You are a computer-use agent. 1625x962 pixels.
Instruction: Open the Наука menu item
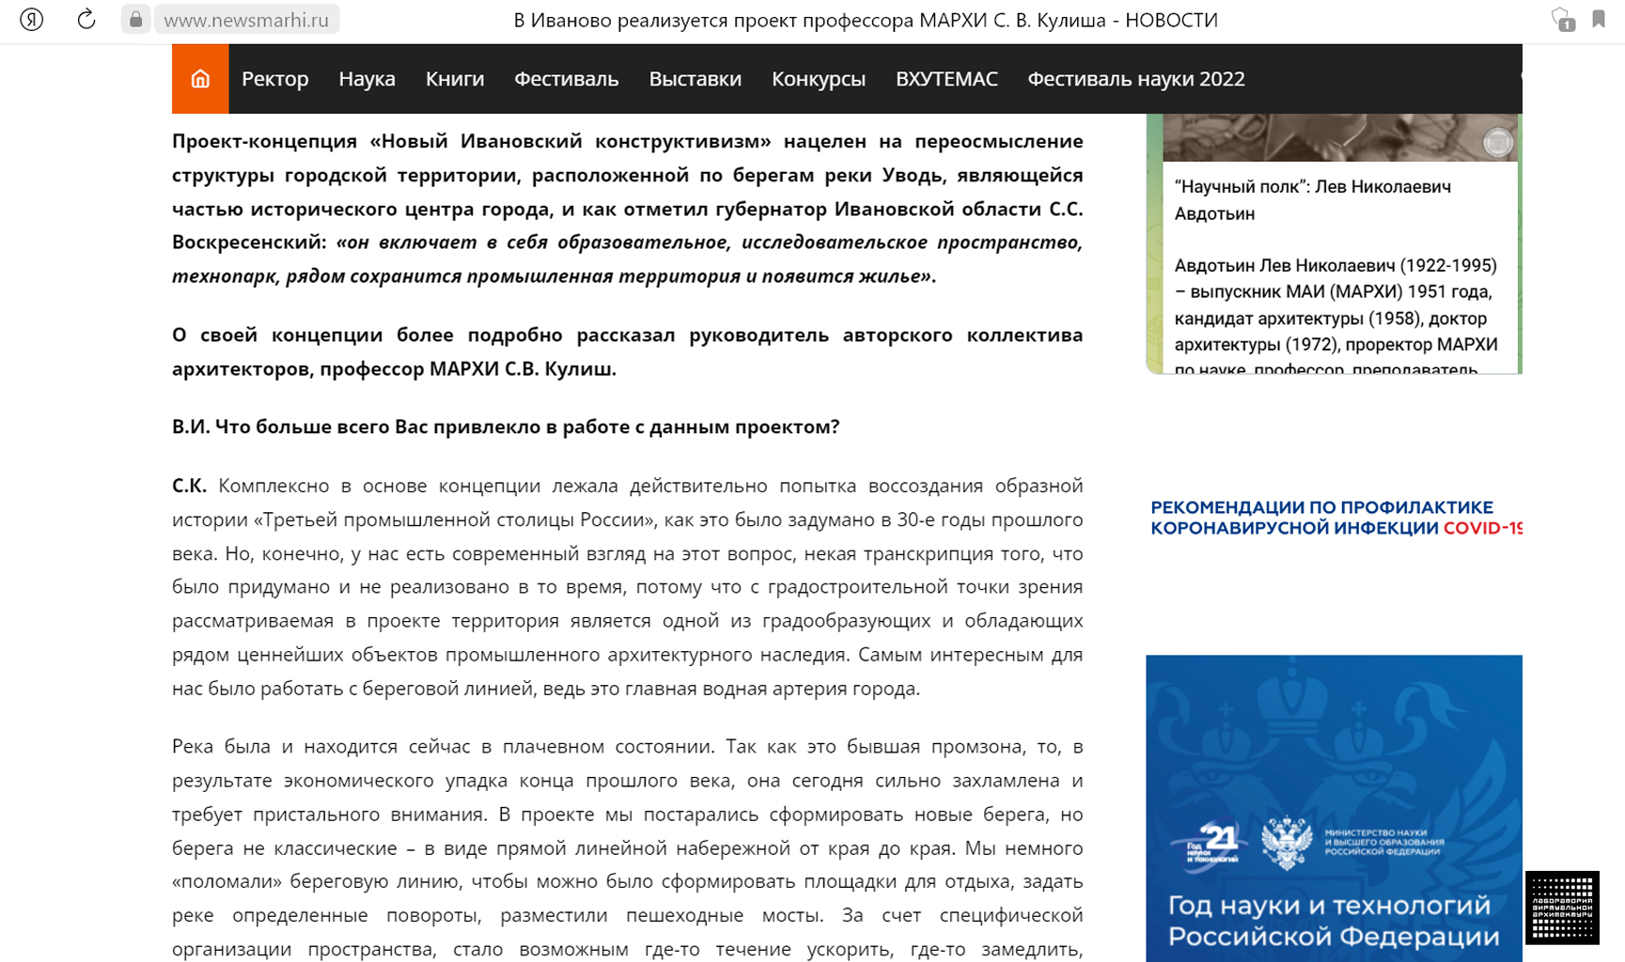tap(367, 79)
